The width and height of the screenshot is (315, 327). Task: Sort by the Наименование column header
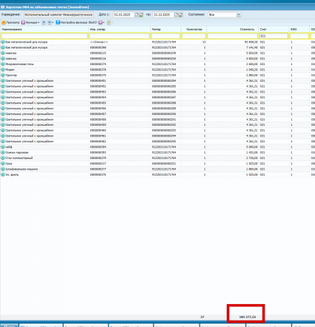[44, 29]
